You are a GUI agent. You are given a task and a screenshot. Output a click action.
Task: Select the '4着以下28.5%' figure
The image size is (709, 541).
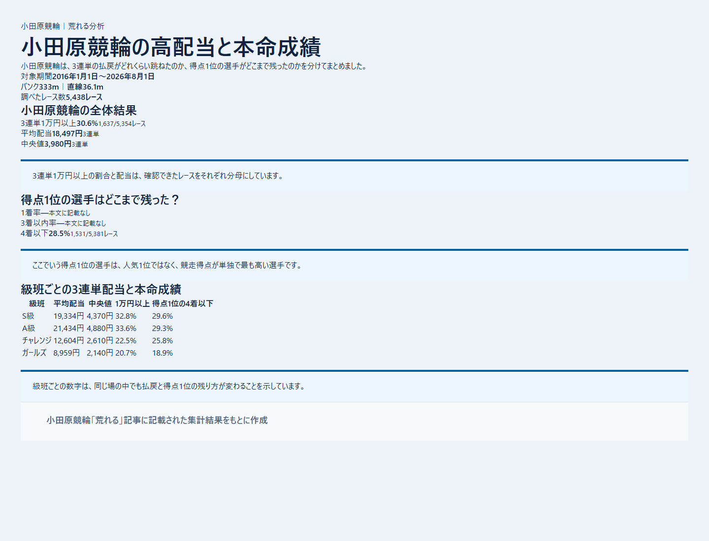click(45, 233)
